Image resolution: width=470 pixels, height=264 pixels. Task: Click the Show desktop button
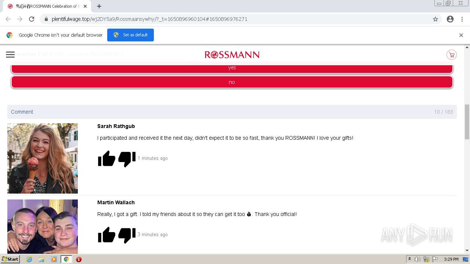pos(466,259)
